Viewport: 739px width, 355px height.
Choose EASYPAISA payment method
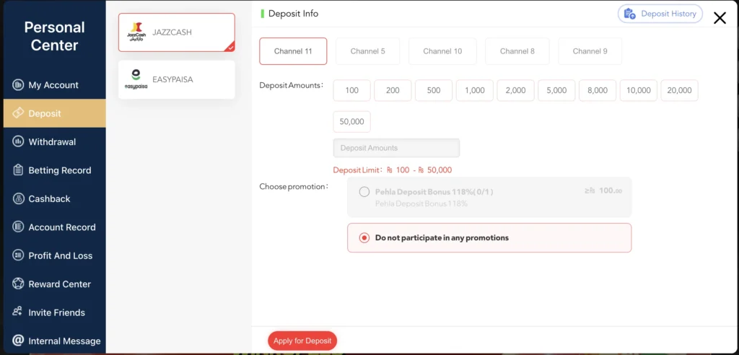[x=177, y=79]
